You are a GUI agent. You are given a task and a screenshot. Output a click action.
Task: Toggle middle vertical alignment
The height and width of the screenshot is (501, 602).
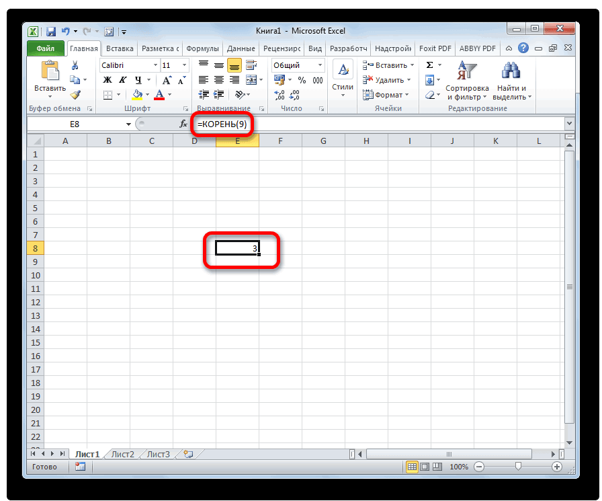(219, 65)
